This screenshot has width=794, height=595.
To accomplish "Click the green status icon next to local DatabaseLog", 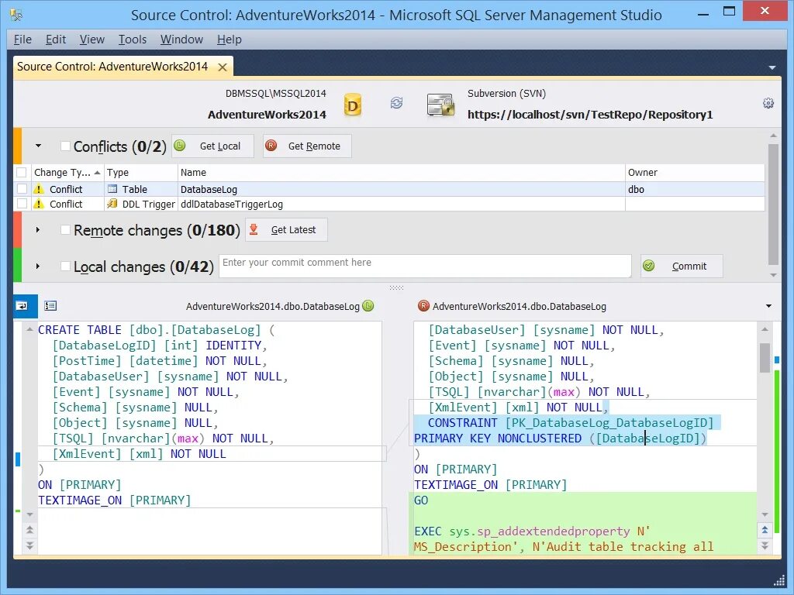I will (368, 306).
